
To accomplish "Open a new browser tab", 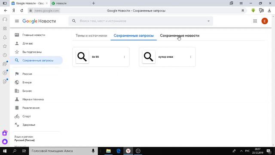I will (x=94, y=3).
